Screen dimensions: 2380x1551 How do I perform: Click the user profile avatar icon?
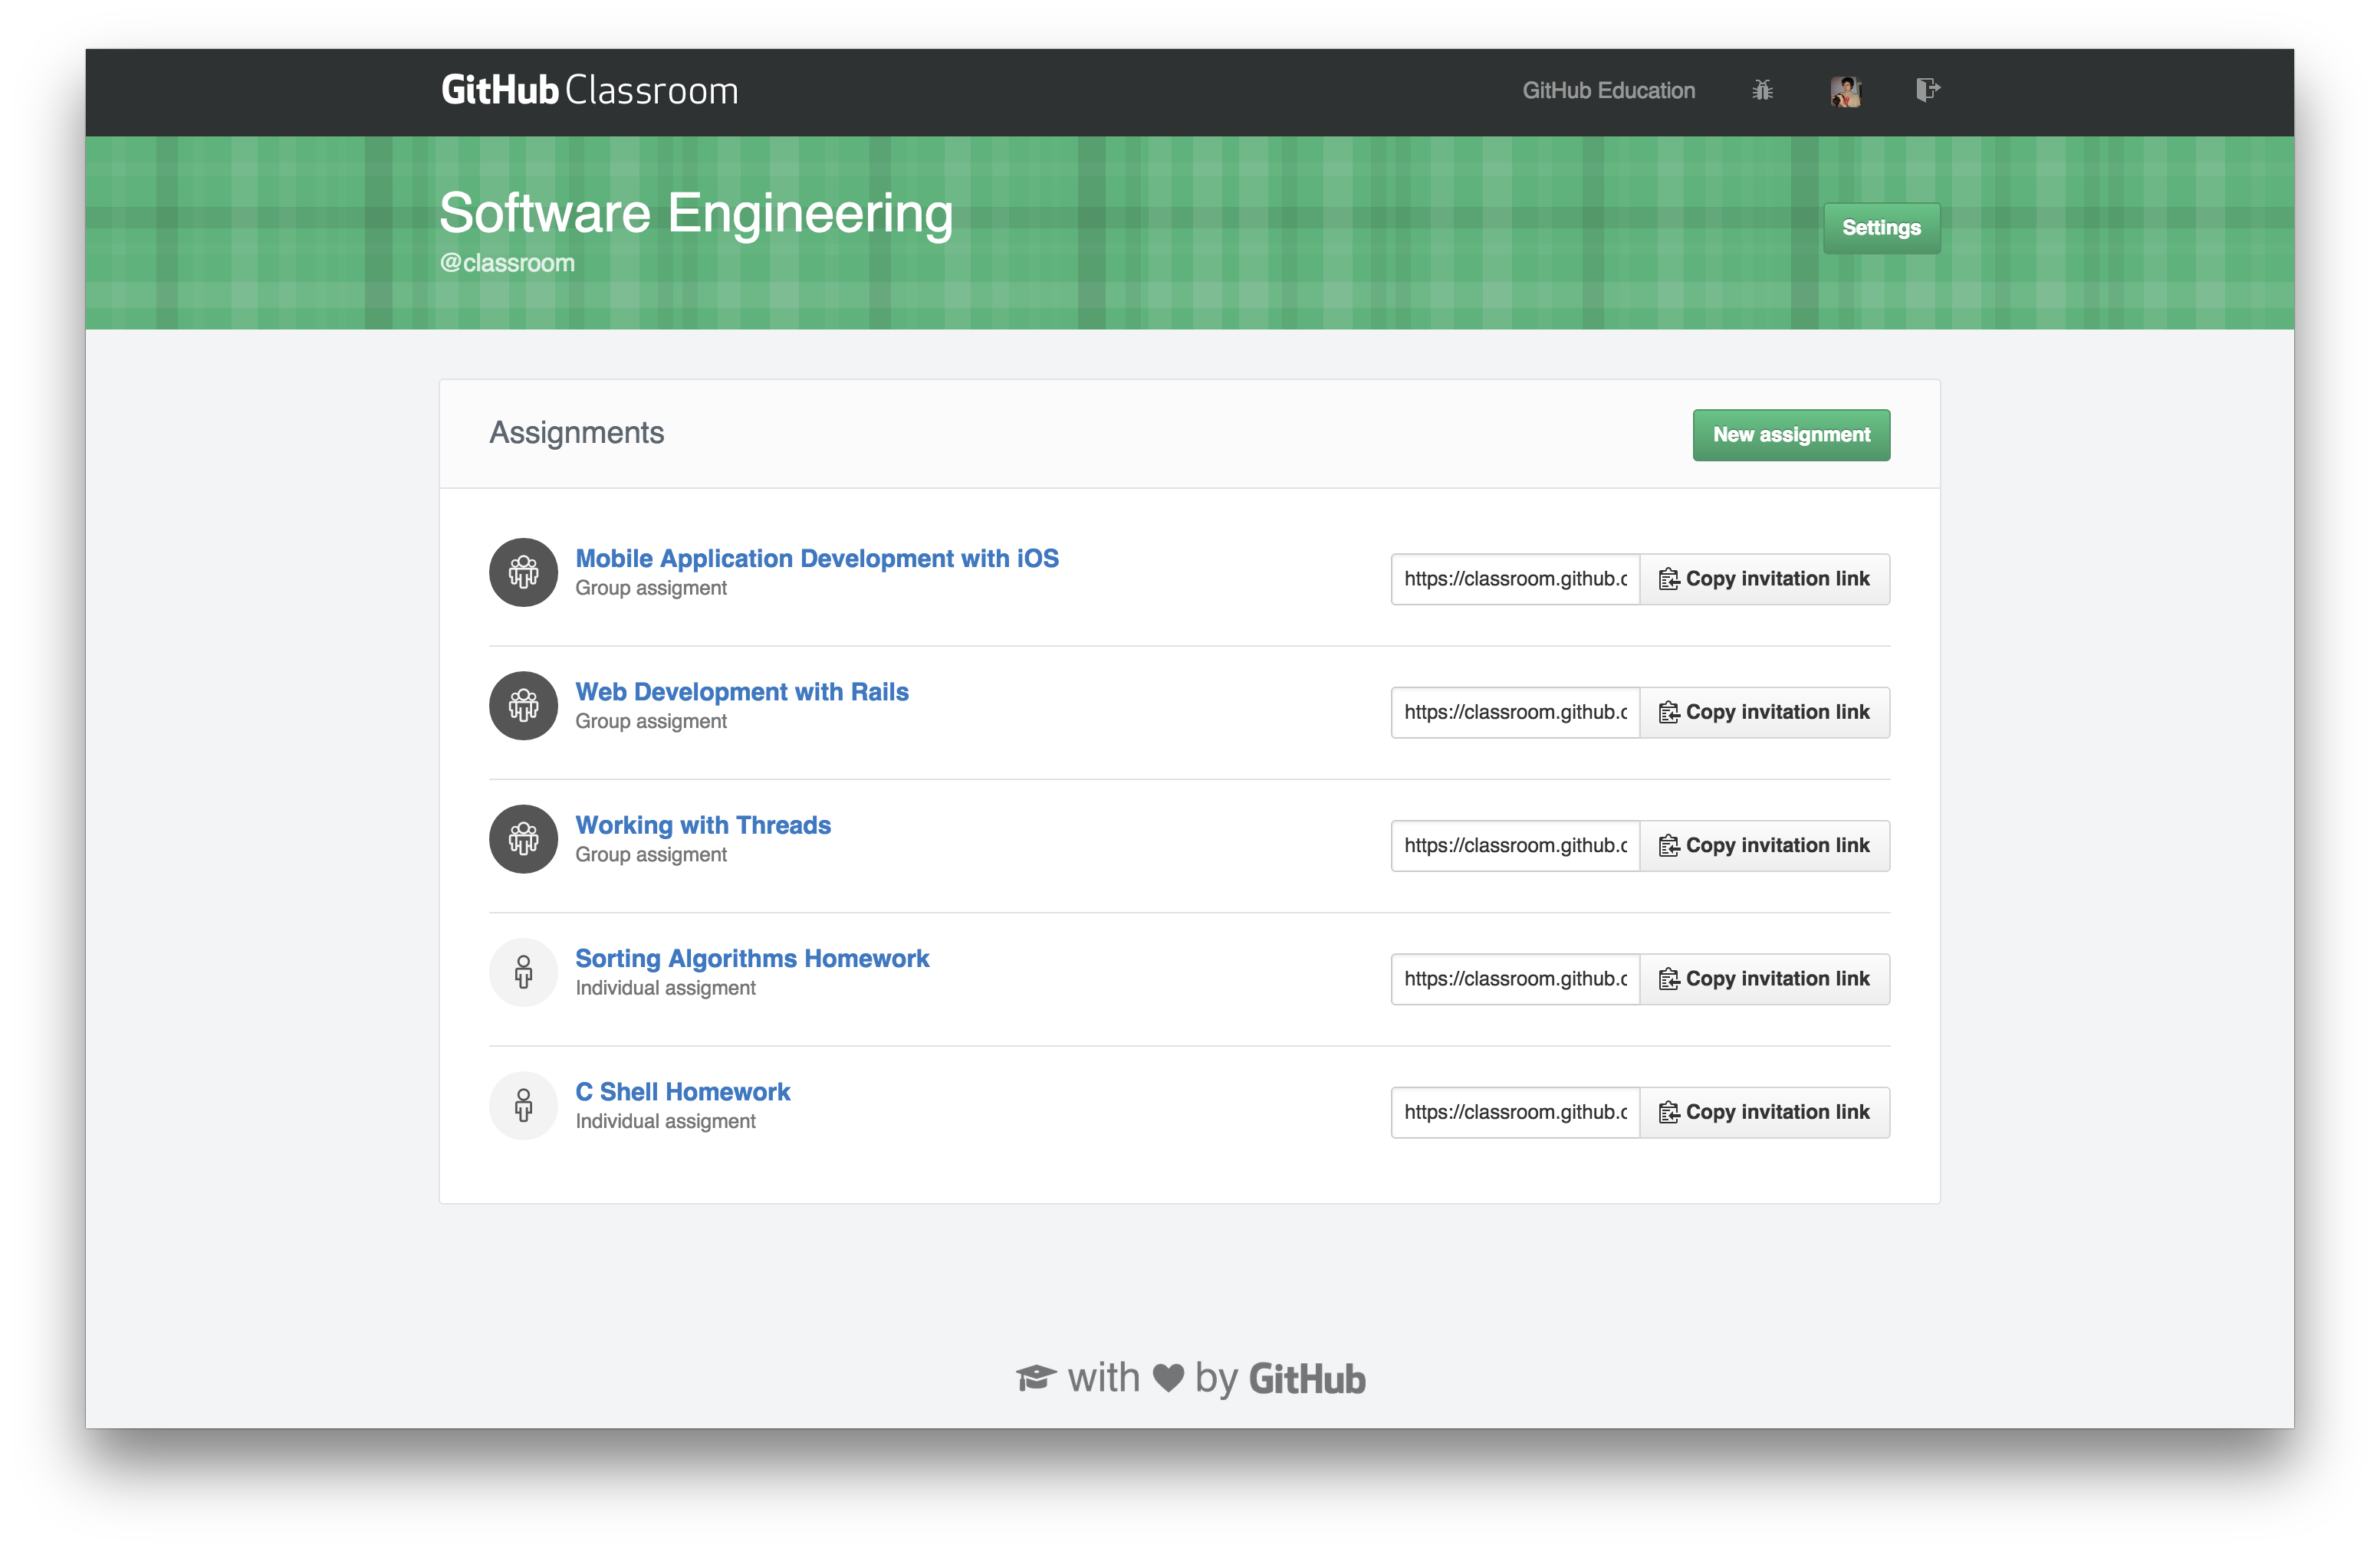[1846, 88]
